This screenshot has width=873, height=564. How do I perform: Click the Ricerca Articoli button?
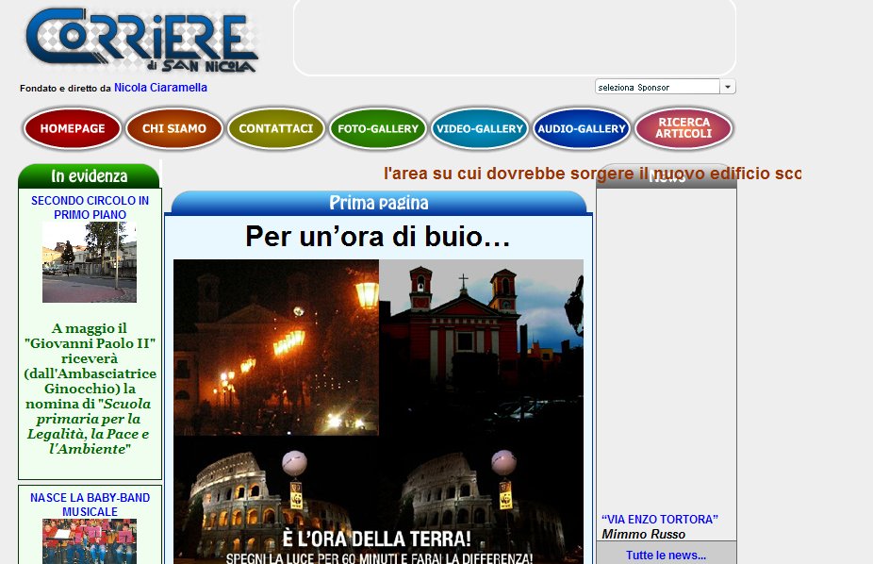[684, 128]
